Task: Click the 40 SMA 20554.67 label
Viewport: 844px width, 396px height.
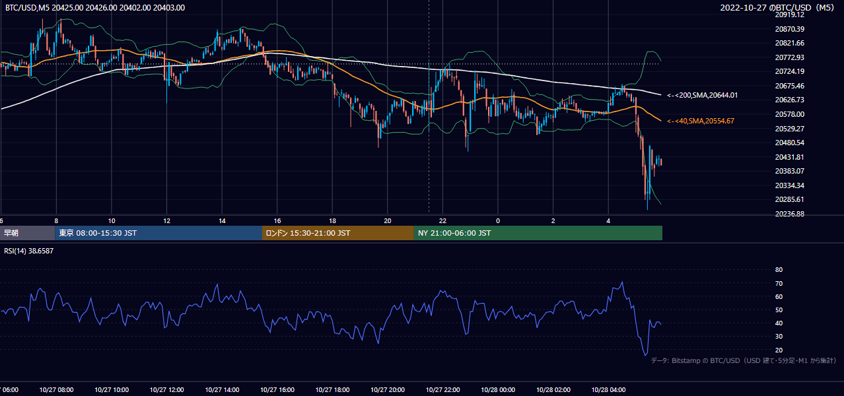Action: click(x=700, y=121)
